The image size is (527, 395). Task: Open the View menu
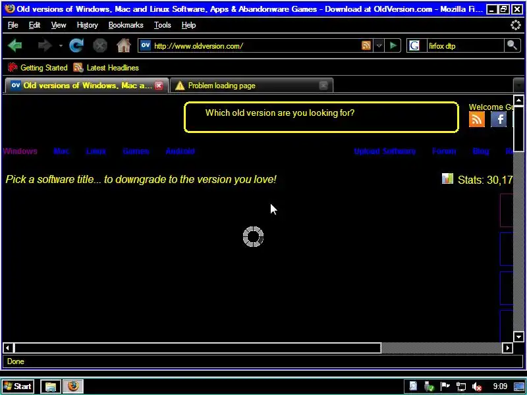click(59, 25)
